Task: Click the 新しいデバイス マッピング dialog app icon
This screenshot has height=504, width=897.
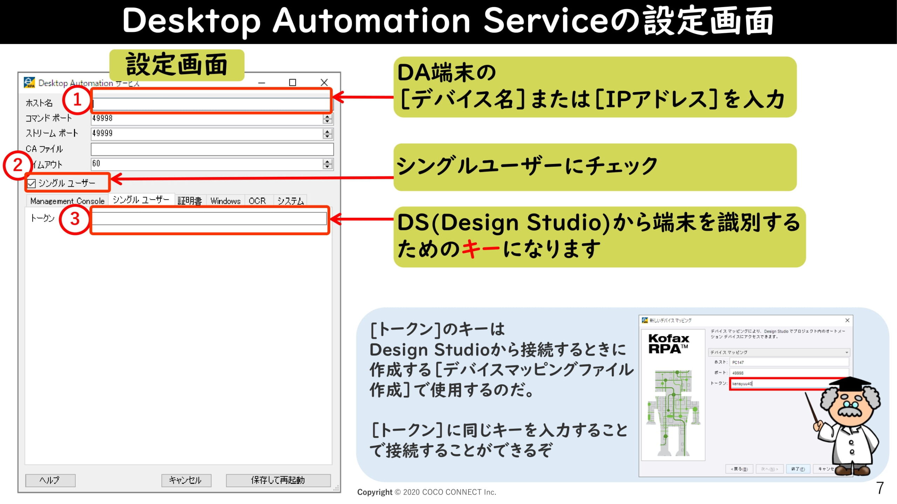Action: pyautogui.click(x=645, y=320)
